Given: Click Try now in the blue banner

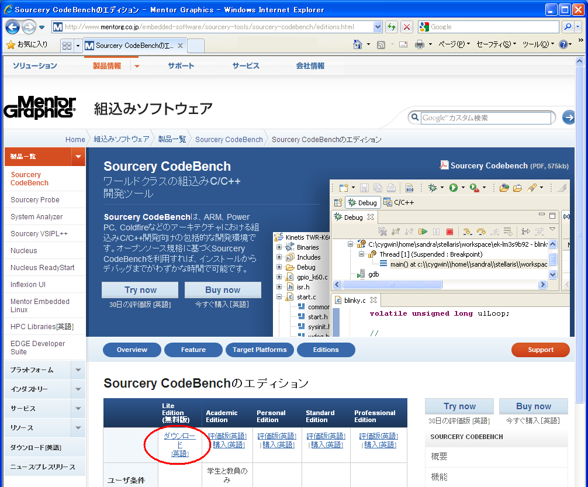Looking at the screenshot, I should [140, 289].
